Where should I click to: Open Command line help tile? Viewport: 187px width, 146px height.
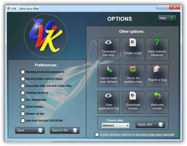click(x=108, y=49)
